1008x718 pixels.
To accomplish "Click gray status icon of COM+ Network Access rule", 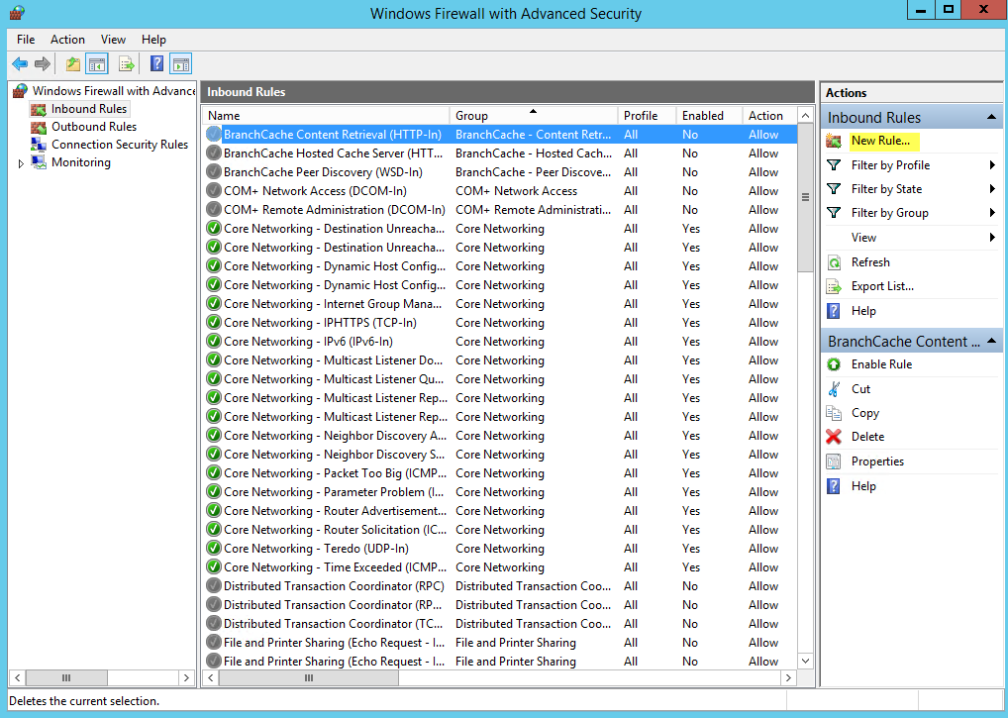I will tap(214, 191).
